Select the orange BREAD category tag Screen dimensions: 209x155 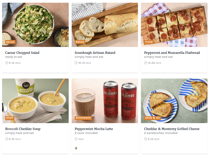click(80, 42)
